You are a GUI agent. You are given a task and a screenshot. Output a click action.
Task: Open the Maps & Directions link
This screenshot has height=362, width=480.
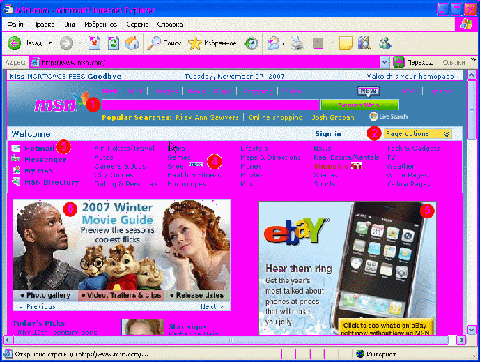[270, 157]
